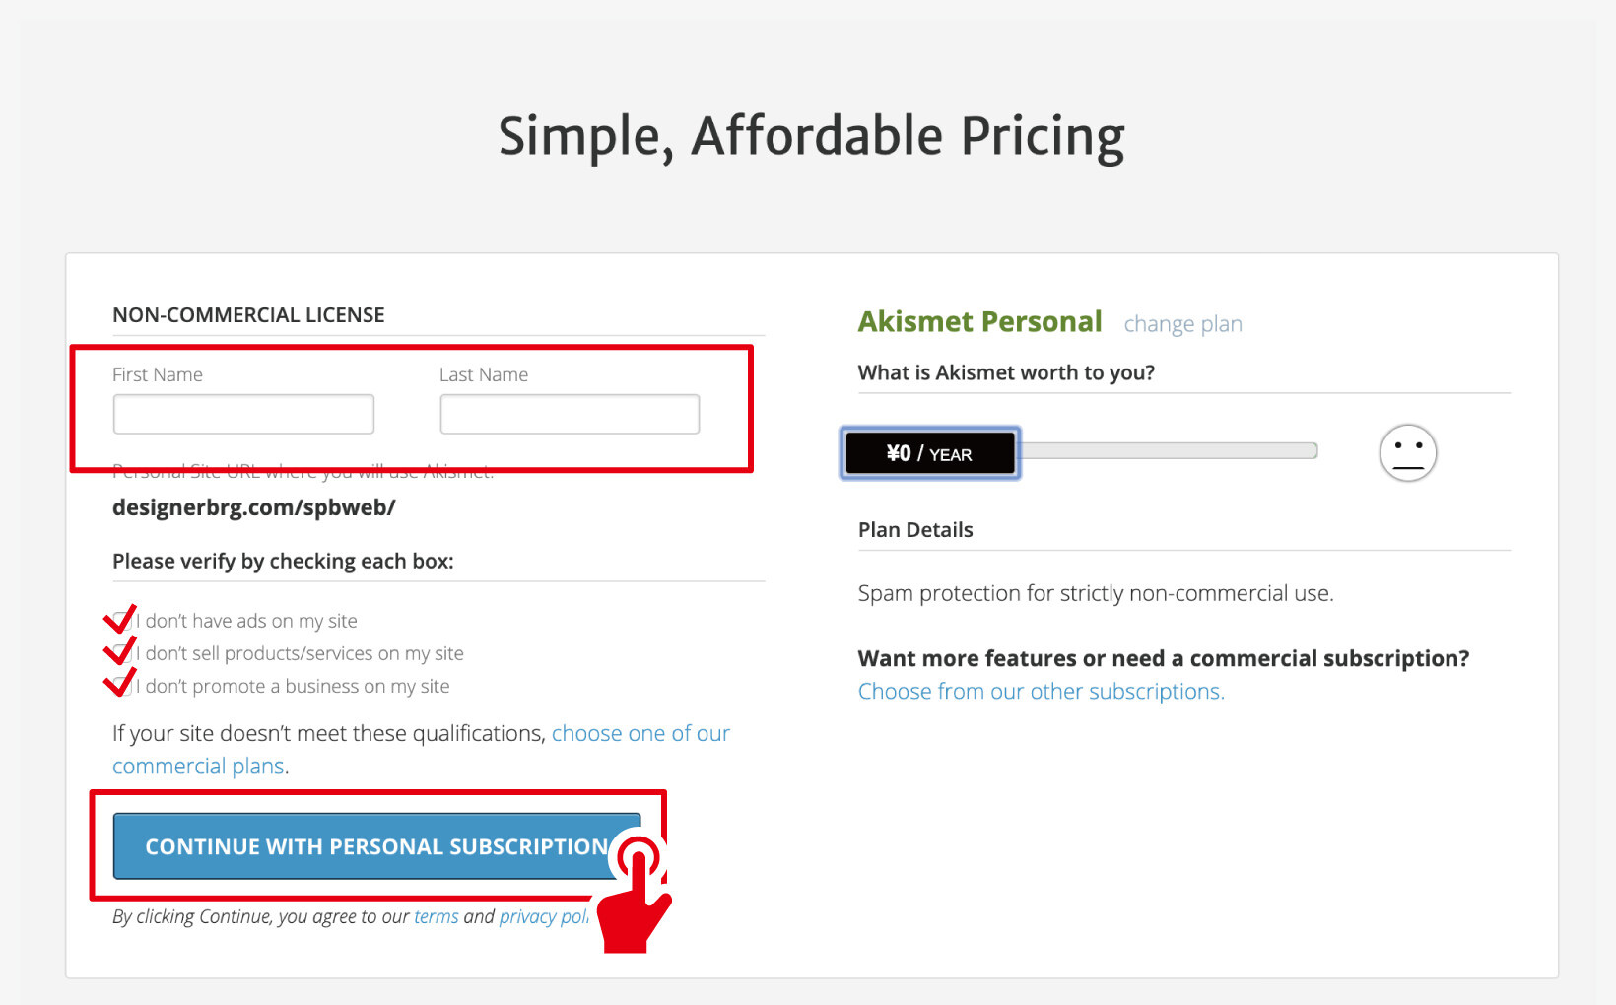
Task: Open the "change plan" link
Action: tap(1182, 324)
